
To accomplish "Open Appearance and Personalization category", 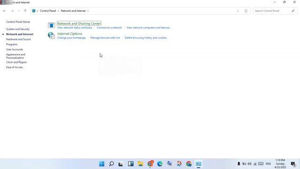I will point(15,56).
